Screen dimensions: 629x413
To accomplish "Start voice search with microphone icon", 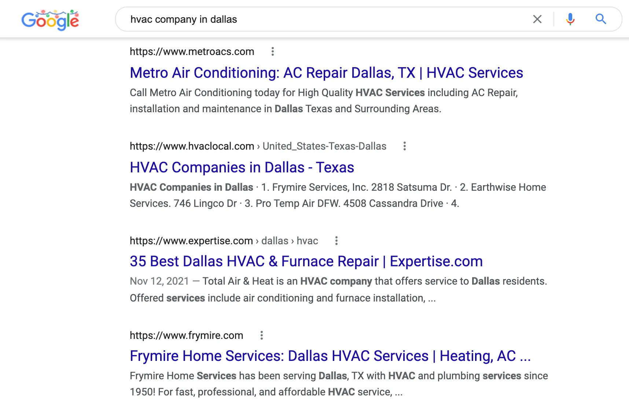I will pos(570,19).
